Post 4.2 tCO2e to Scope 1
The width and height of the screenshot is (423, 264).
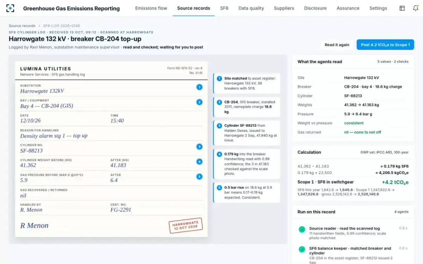(x=385, y=45)
